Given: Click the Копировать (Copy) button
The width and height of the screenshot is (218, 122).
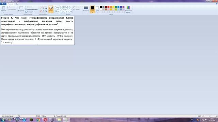Looking at the screenshot, I should pyautogui.click(x=12, y=9).
